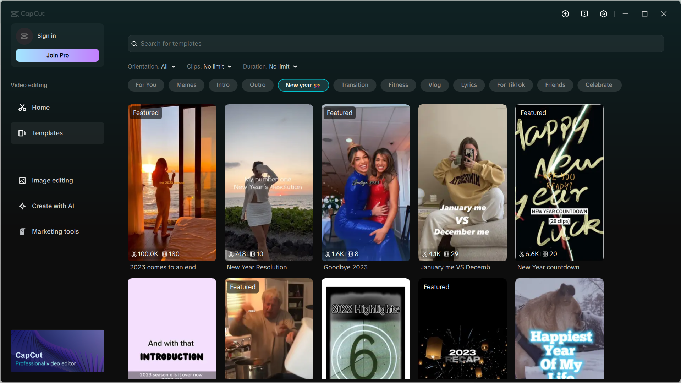Image resolution: width=681 pixels, height=383 pixels.
Task: Open the 2023 Recap template thumbnail
Action: [462, 328]
